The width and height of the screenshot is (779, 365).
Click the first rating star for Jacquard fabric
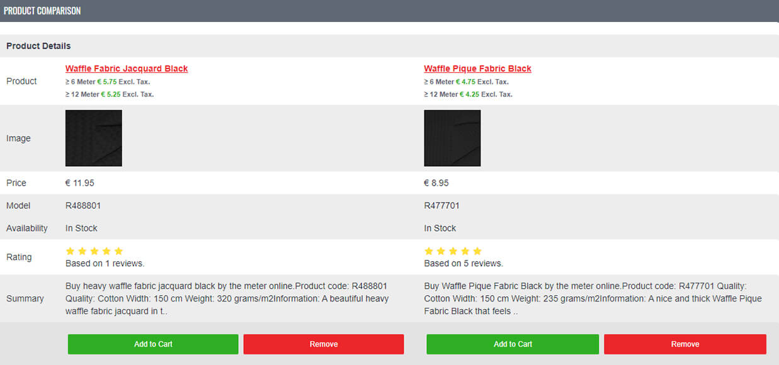tap(71, 251)
